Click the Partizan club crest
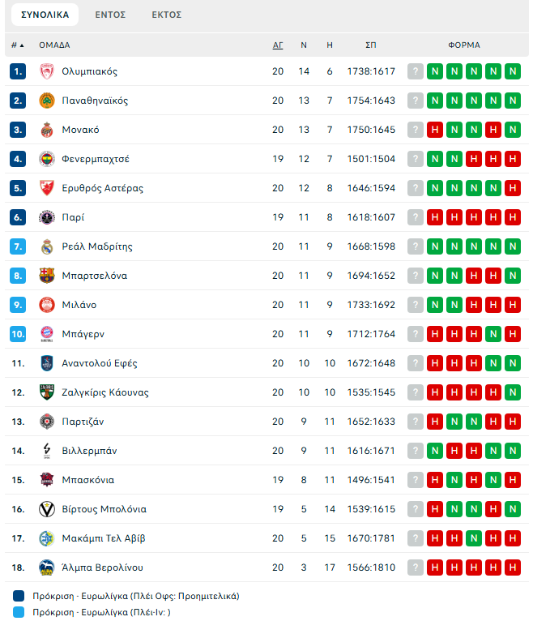This screenshot has width=533, height=621. click(46, 422)
